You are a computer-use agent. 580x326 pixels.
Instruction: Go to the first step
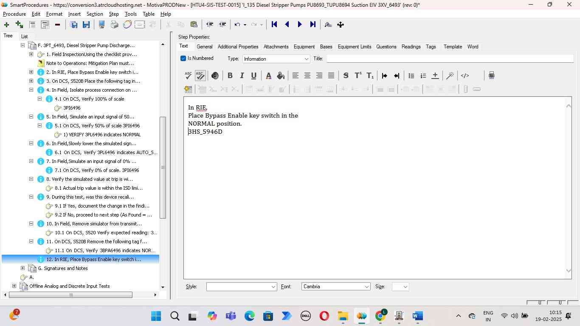(274, 25)
